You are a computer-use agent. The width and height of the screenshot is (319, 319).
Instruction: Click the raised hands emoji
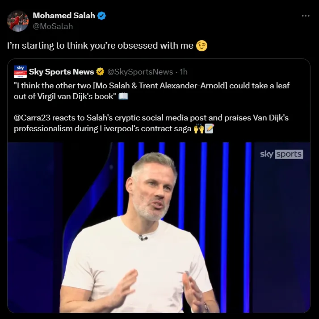(x=198, y=129)
